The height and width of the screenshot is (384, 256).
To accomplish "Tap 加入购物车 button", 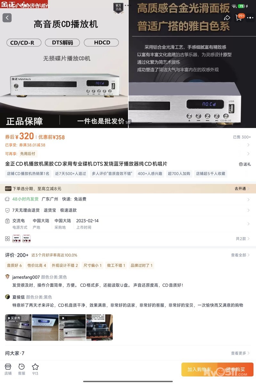I will (x=199, y=369).
